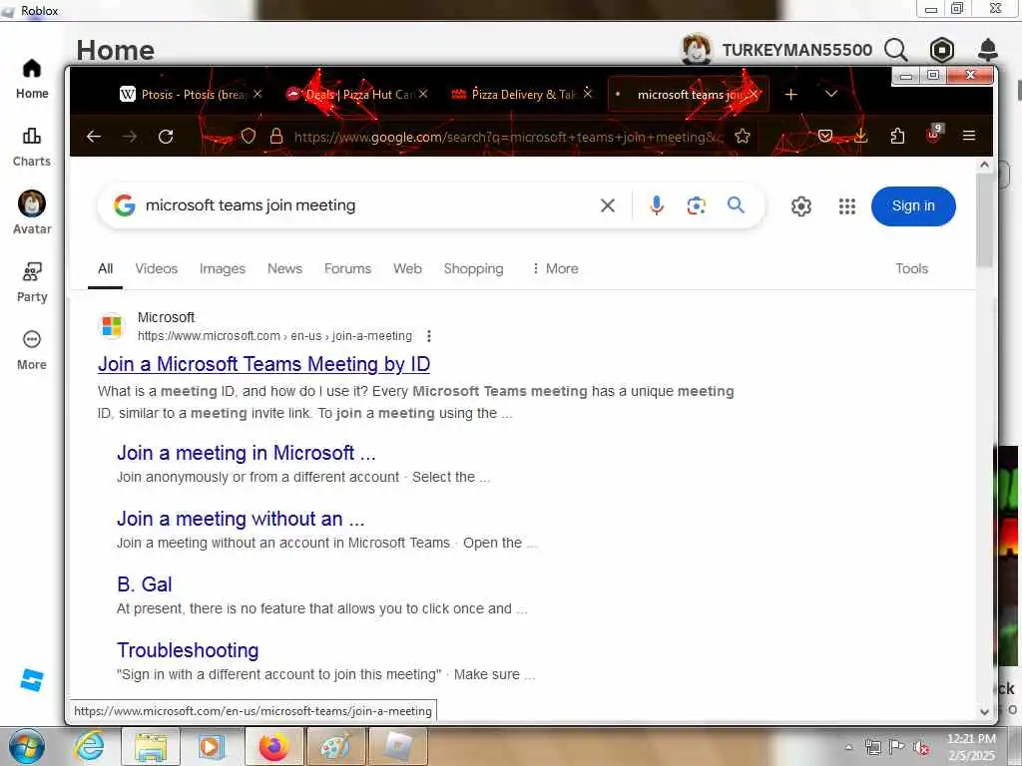The height and width of the screenshot is (766, 1022).
Task: Open the More search filters dropdown
Action: coord(555,268)
